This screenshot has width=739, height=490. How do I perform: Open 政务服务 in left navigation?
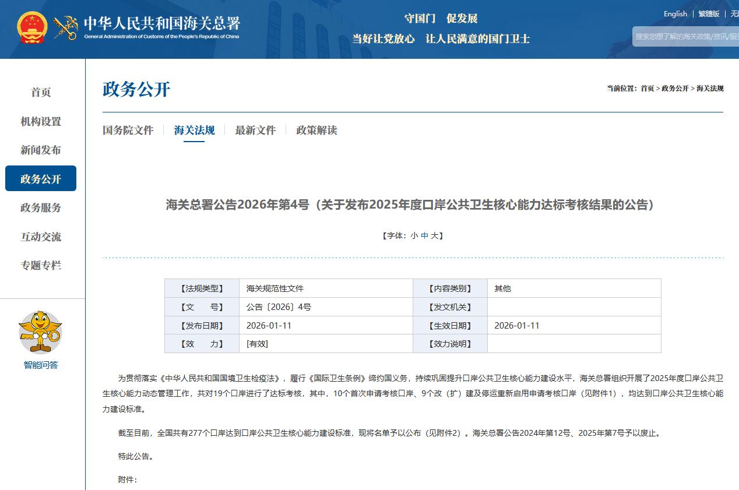pos(41,207)
